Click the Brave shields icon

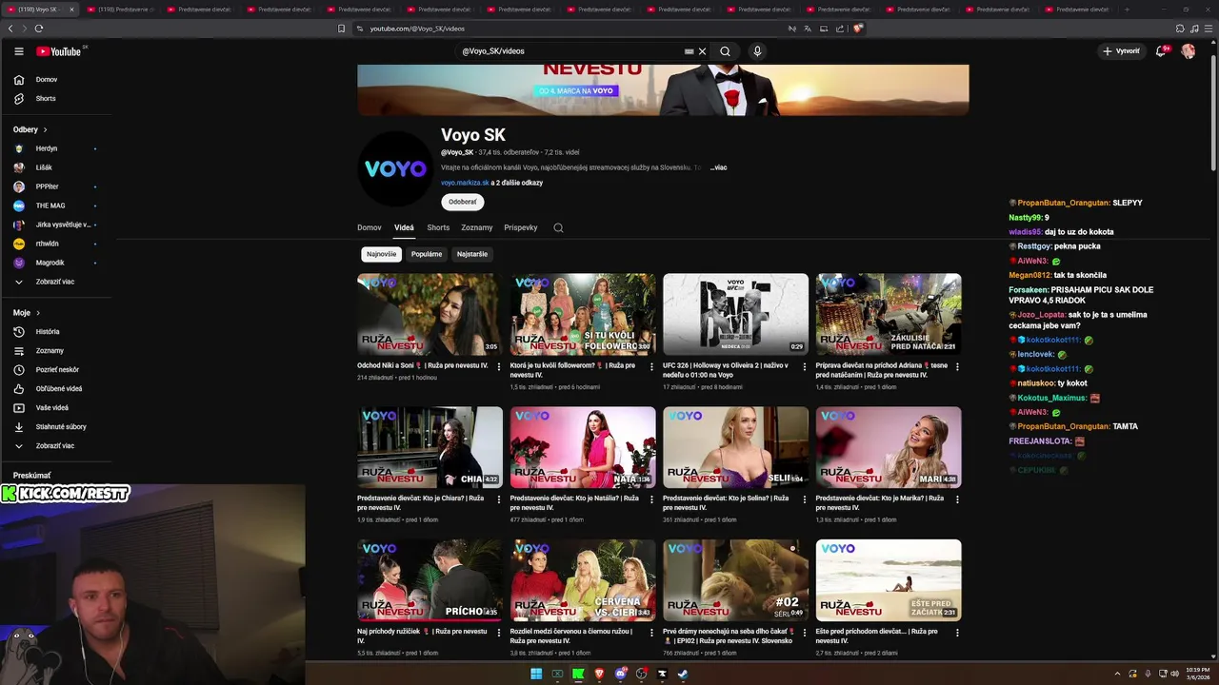pos(857,29)
